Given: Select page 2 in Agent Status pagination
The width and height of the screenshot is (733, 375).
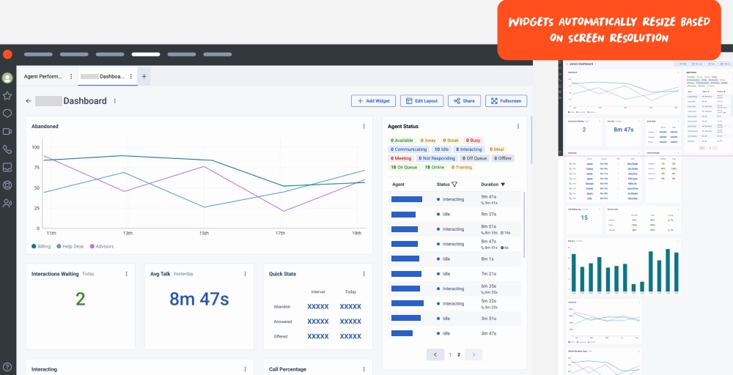Looking at the screenshot, I should (x=459, y=355).
